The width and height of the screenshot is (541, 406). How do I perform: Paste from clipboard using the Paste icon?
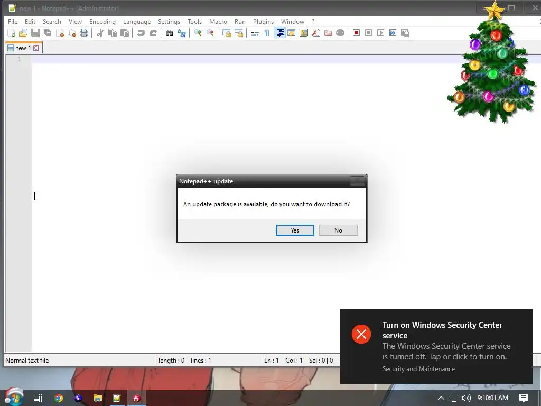click(125, 33)
